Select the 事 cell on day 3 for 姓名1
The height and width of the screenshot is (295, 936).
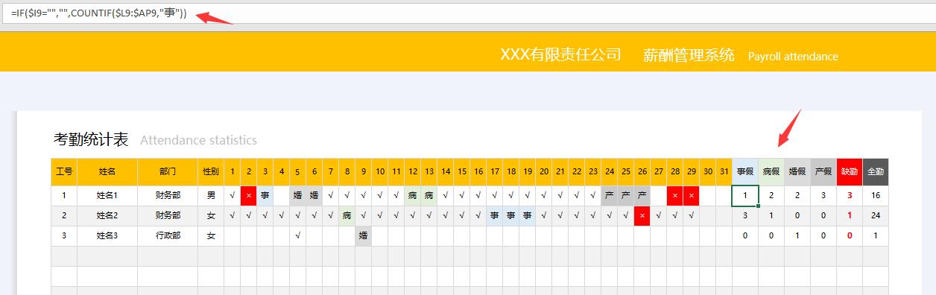[265, 195]
